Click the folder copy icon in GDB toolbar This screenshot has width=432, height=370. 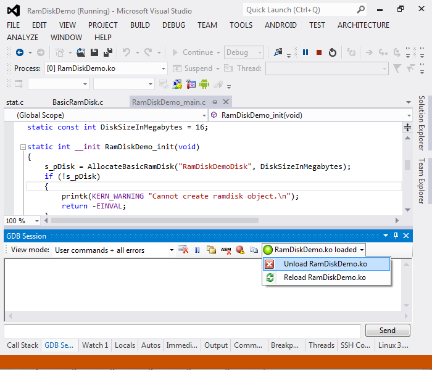pyautogui.click(x=211, y=249)
